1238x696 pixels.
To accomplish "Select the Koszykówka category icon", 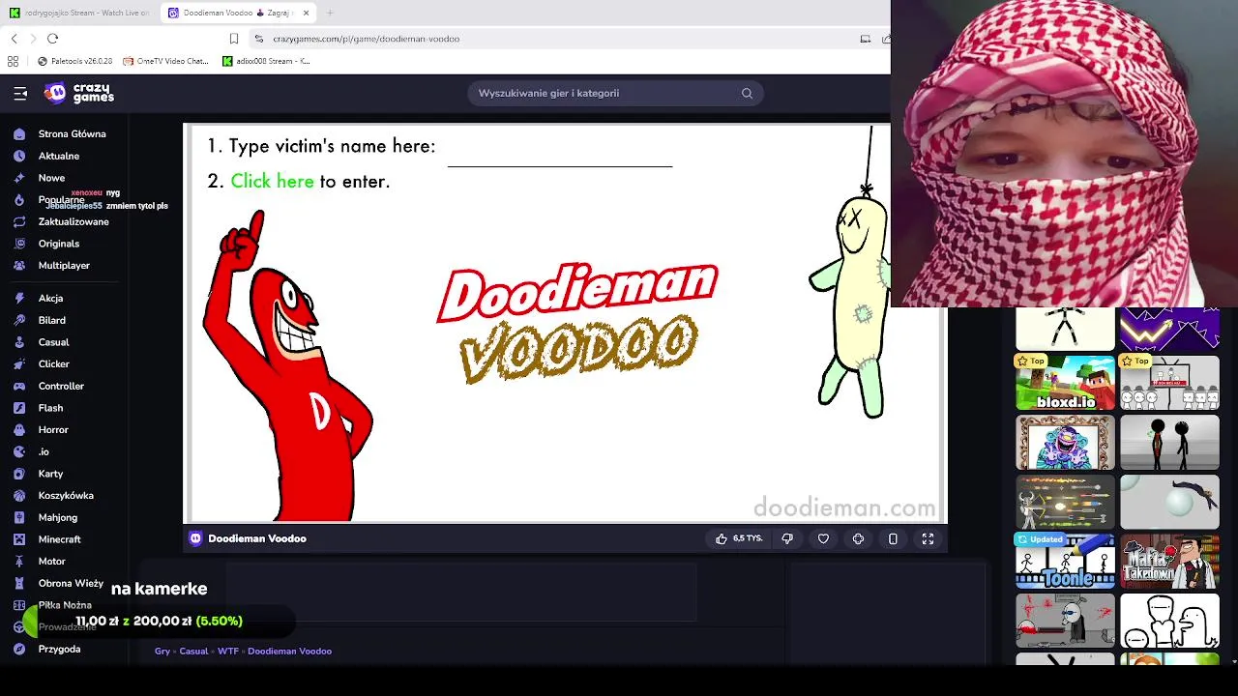I will 19,495.
